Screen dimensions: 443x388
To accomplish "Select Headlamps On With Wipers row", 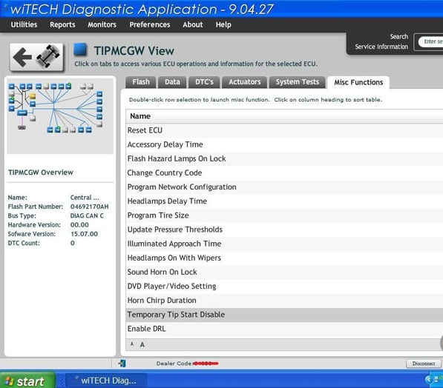I will click(284, 258).
